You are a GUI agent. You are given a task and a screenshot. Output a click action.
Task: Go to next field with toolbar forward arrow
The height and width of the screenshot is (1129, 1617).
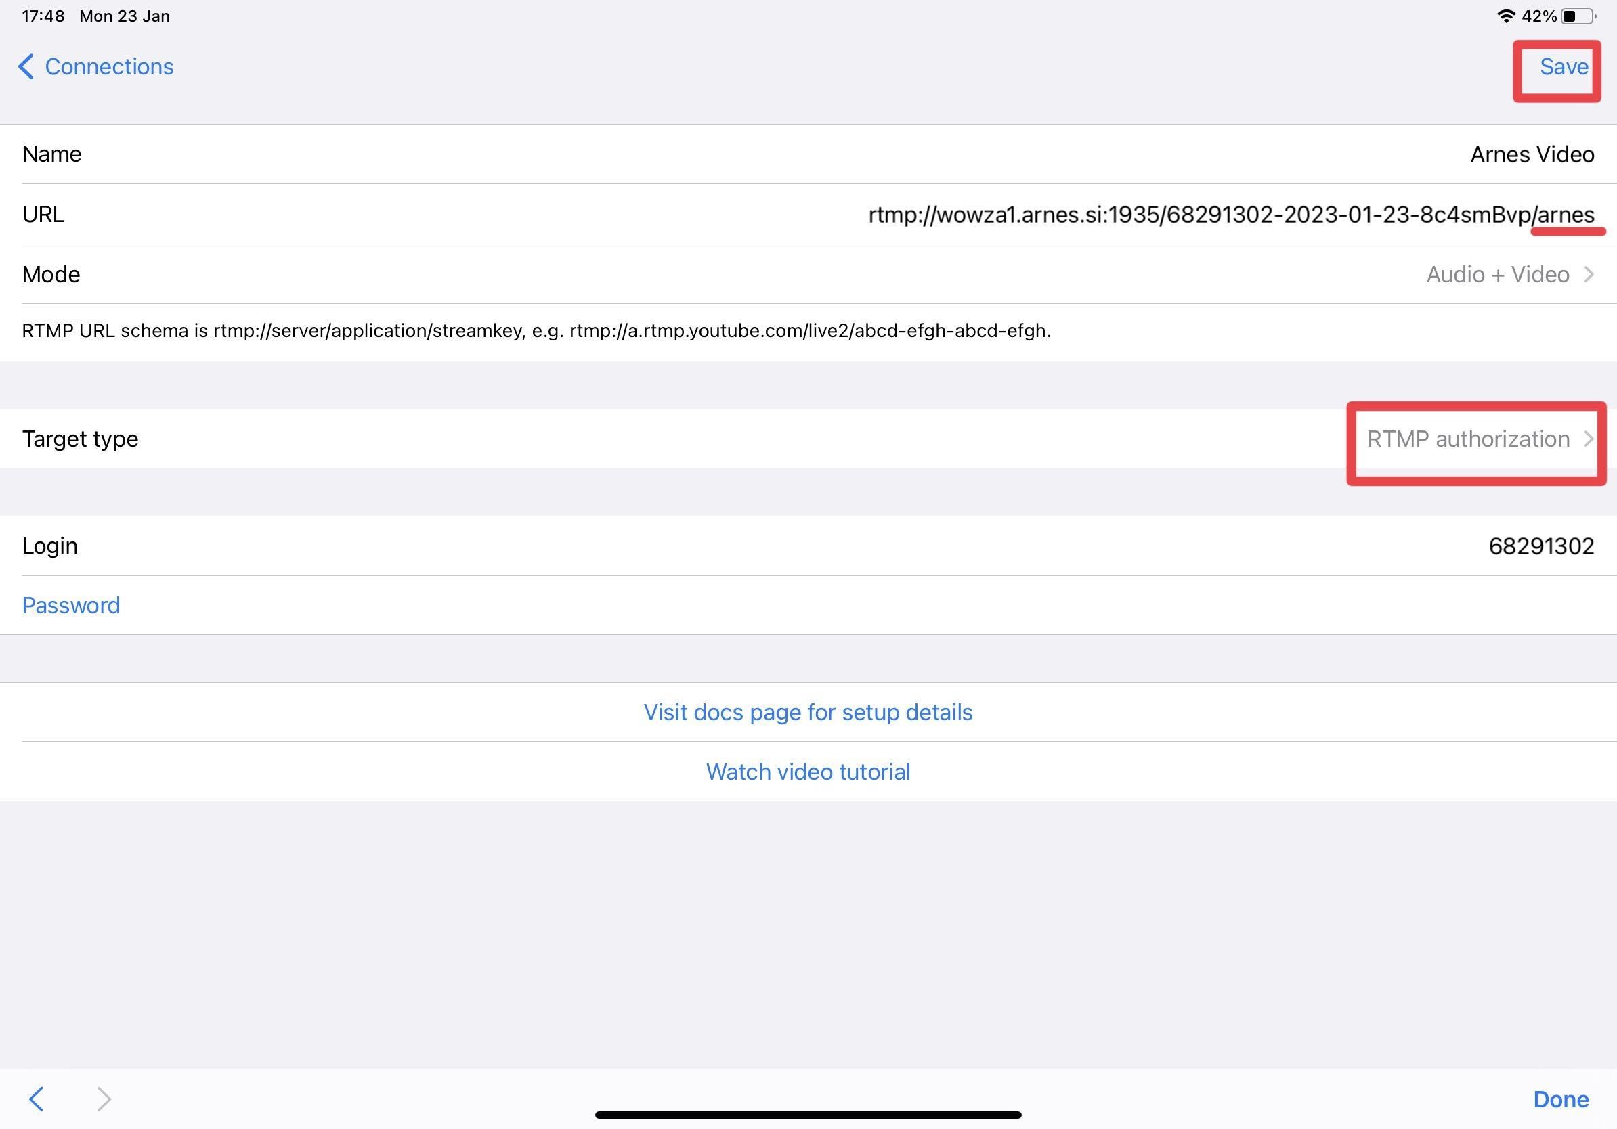tap(104, 1099)
